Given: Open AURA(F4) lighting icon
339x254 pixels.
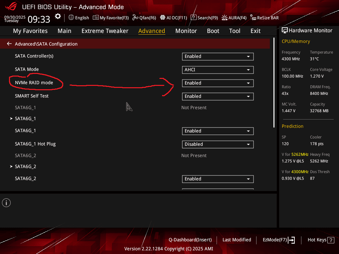Looking at the screenshot, I should (x=225, y=18).
